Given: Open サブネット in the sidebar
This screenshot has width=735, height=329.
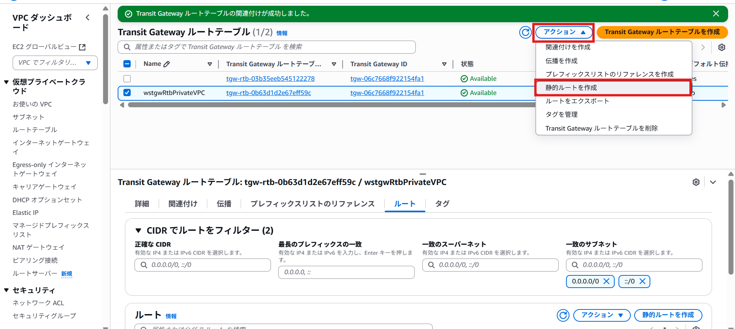Looking at the screenshot, I should click(x=28, y=117).
